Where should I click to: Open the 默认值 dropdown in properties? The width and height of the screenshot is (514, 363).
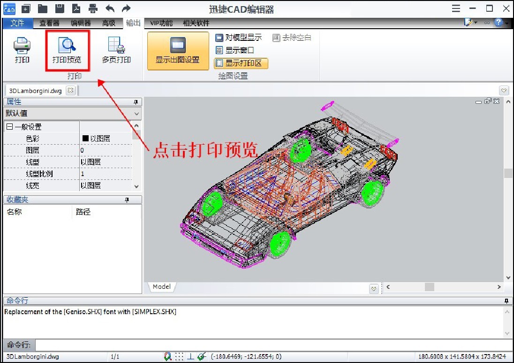click(136, 114)
